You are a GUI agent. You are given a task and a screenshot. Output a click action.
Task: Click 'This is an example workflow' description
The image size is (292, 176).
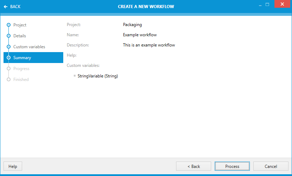coord(149,45)
